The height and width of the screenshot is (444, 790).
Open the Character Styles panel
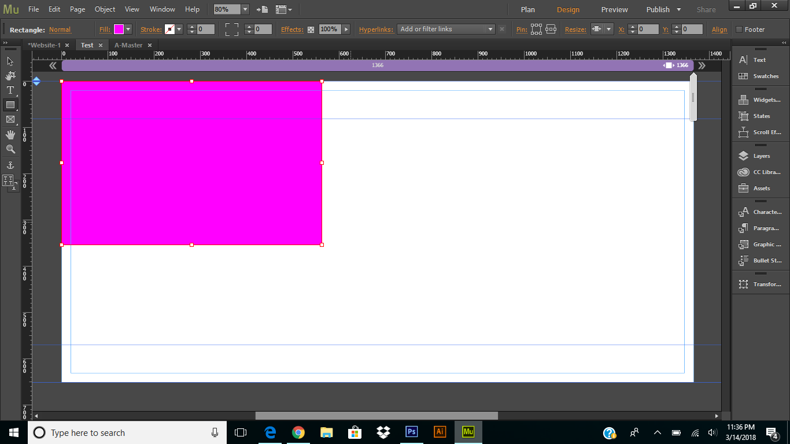(761, 212)
